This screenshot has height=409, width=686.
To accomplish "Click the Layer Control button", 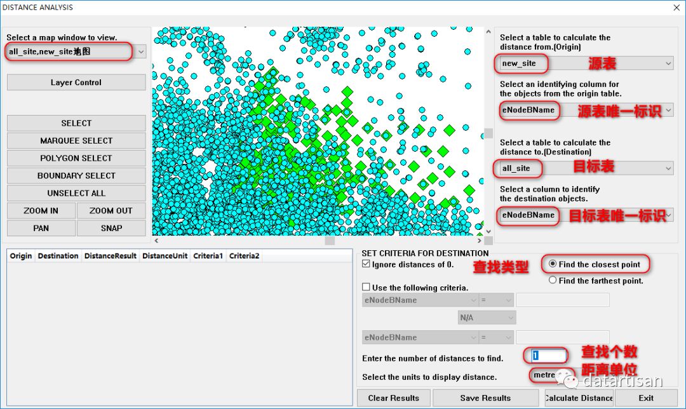I will 76,82.
